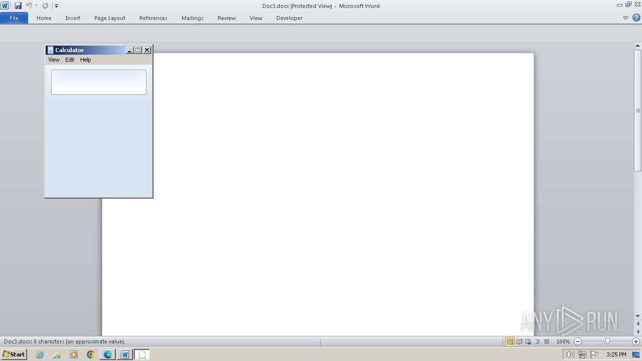Open Calculator Edit menu

pos(70,60)
